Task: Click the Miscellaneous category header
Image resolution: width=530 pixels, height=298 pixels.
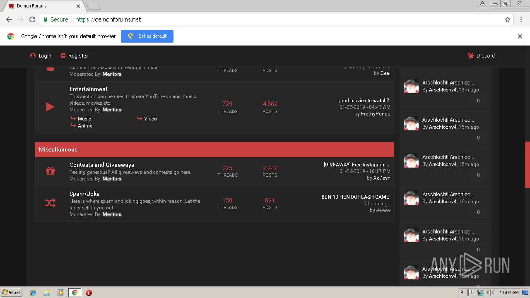Action: 214,149
